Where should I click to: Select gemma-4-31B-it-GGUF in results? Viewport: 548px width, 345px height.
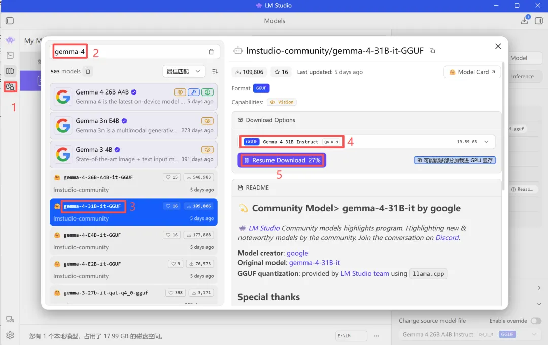(133, 212)
